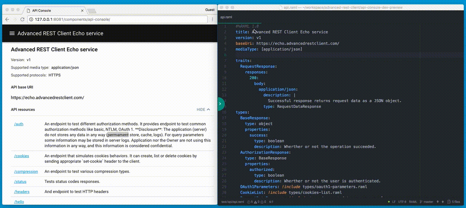Click the 5 files changed indicator

click(454, 202)
